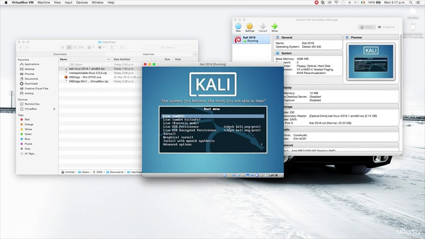
Task: Open Applications in Finder sidebar
Action: (x=32, y=64)
